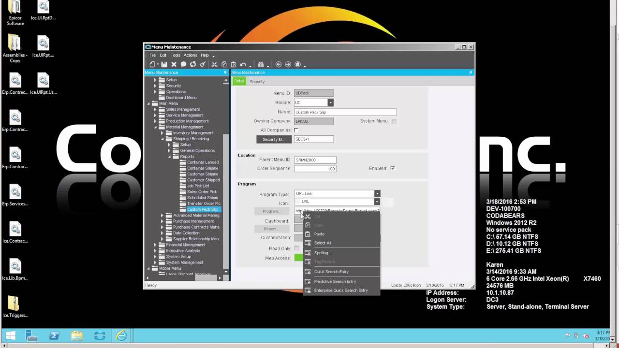The height and width of the screenshot is (348, 619).
Task: Click the Program... button
Action: pos(271,211)
